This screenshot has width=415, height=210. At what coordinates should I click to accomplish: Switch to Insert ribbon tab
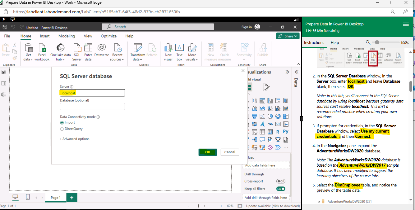click(x=45, y=36)
